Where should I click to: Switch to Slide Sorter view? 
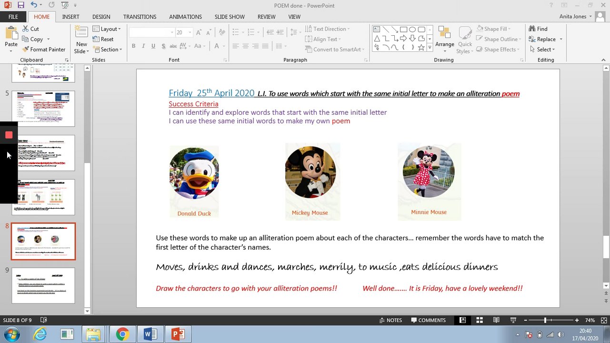pos(480,320)
